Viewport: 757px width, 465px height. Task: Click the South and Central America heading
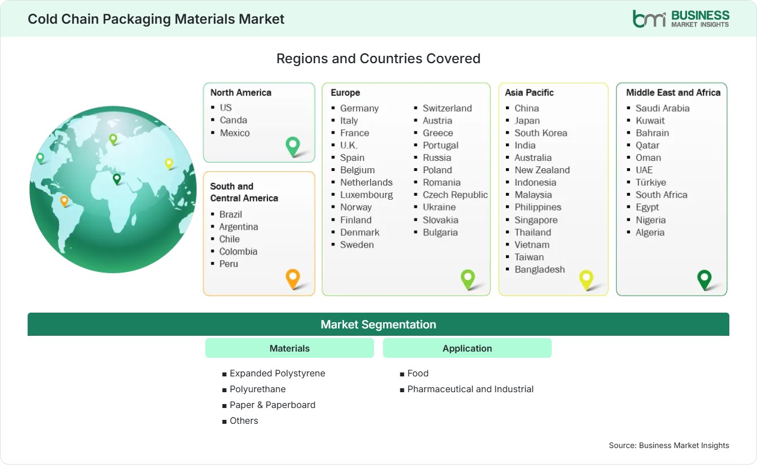coord(244,192)
